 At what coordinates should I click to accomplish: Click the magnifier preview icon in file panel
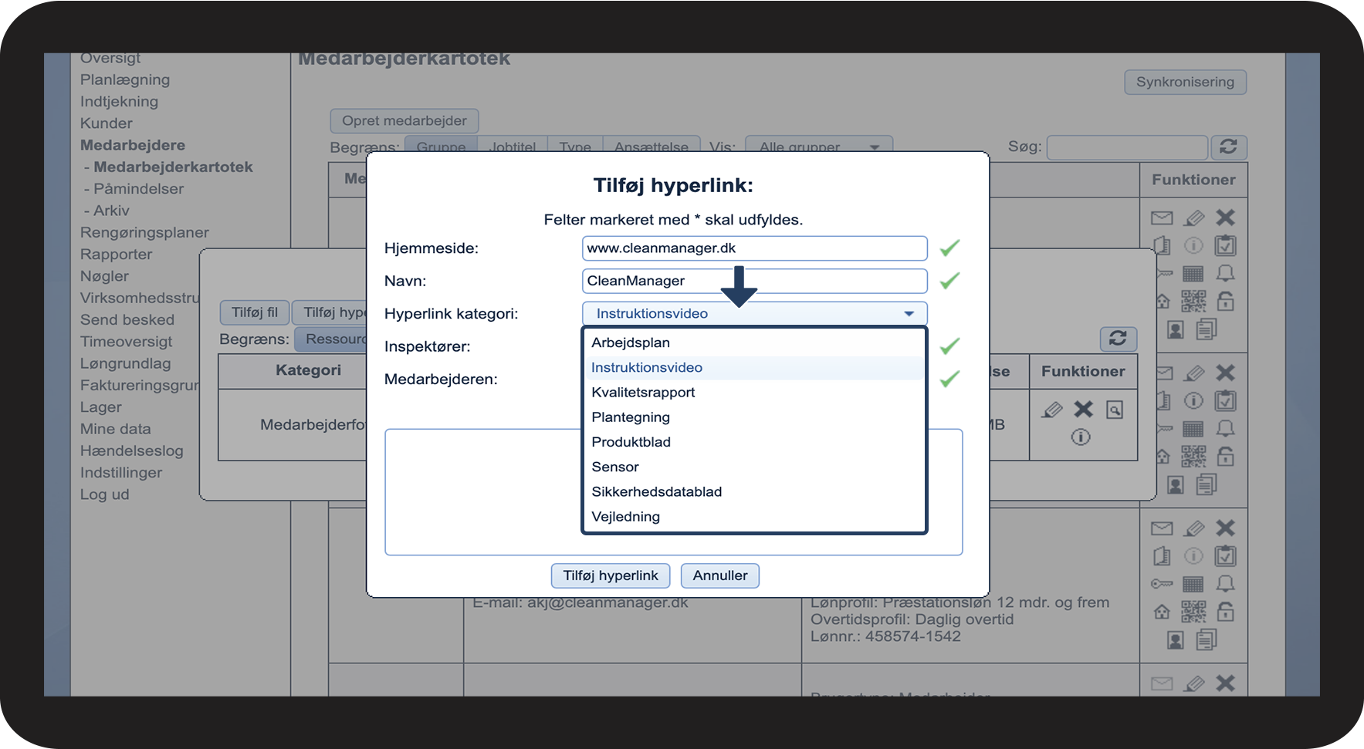[x=1114, y=410]
